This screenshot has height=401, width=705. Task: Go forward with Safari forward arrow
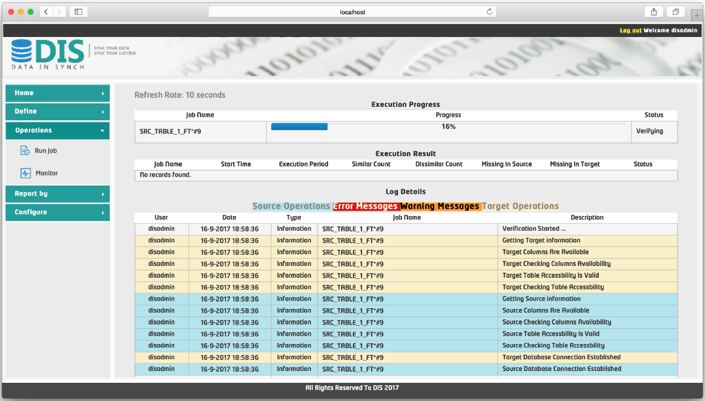pos(59,12)
